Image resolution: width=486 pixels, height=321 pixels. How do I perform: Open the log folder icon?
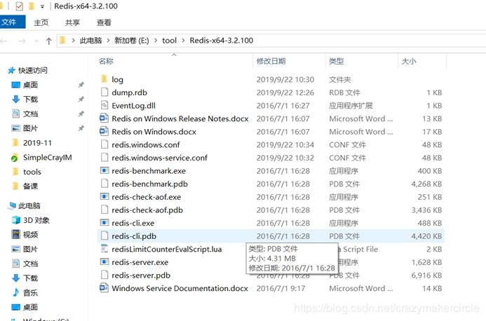[x=104, y=79]
